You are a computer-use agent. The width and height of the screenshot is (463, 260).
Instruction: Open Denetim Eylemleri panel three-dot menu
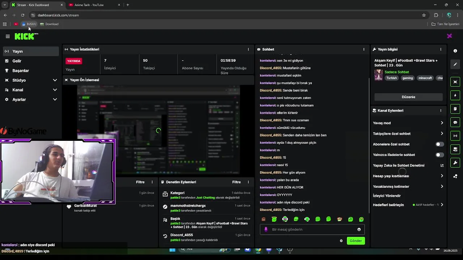tap(248, 182)
